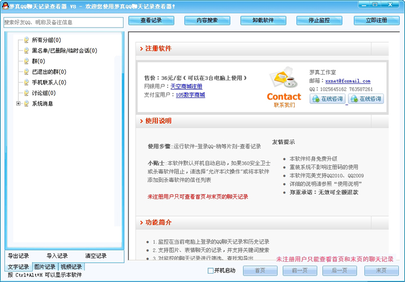Go to the 首页 first page
405x282 pixels.
coord(260,271)
